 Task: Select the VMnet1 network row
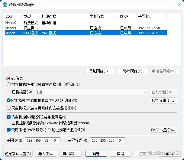(x=86, y=28)
